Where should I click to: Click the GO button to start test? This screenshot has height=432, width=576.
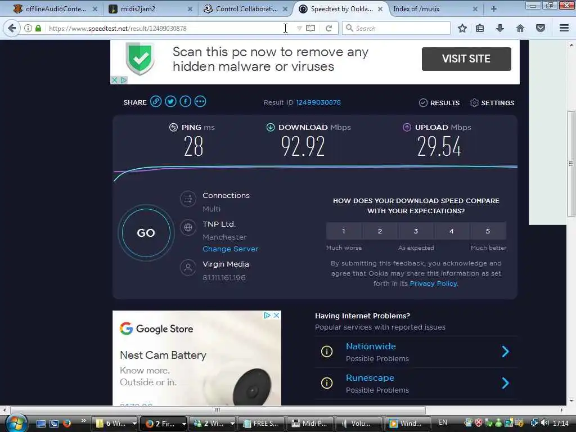click(x=146, y=233)
